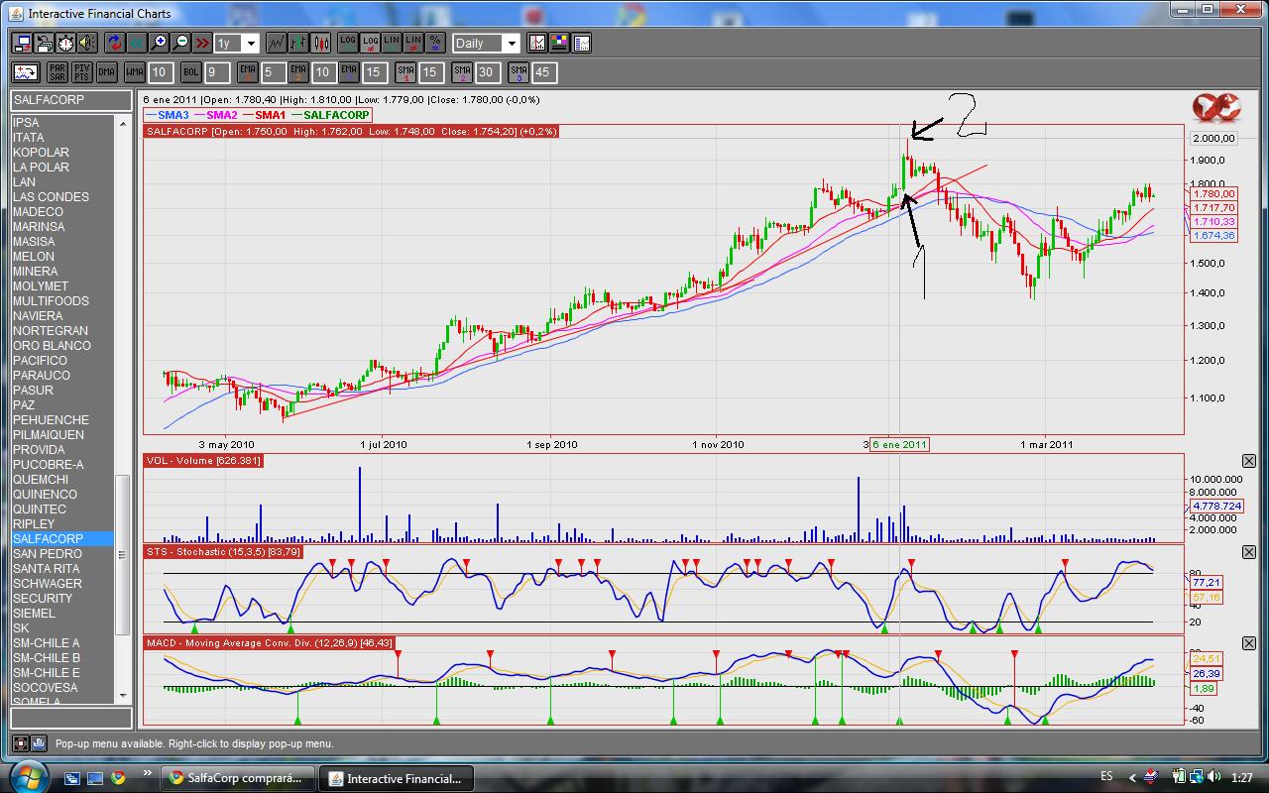Select the candlestick chart type icon

coord(320,43)
